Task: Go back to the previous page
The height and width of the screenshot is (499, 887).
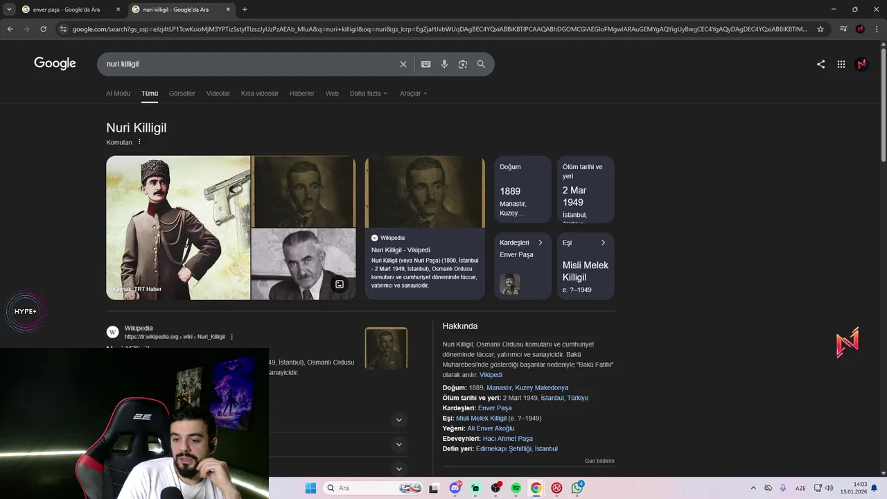Action: coord(10,29)
